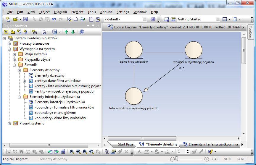The width and height of the screenshot is (256, 165).
Task: Click the round help icon beside the default dropdown
Action: tap(153, 19)
